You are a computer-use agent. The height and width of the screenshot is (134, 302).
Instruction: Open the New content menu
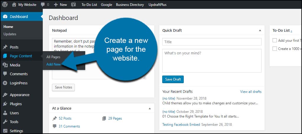coord(63,5)
